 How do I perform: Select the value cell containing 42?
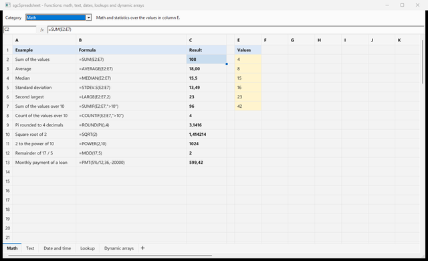(248, 106)
